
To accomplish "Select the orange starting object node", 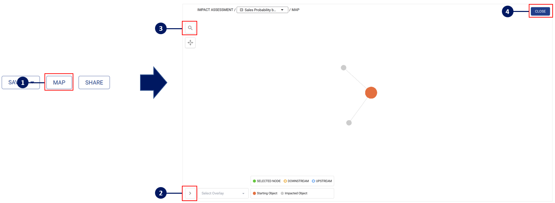I will pyautogui.click(x=371, y=93).
